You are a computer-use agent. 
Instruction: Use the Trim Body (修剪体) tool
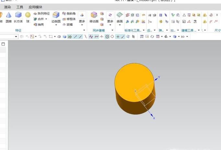[69, 19]
